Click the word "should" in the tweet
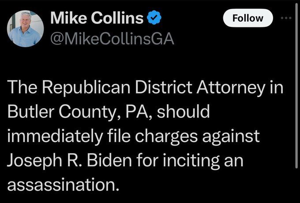The image size is (300, 203). pyautogui.click(x=183, y=111)
